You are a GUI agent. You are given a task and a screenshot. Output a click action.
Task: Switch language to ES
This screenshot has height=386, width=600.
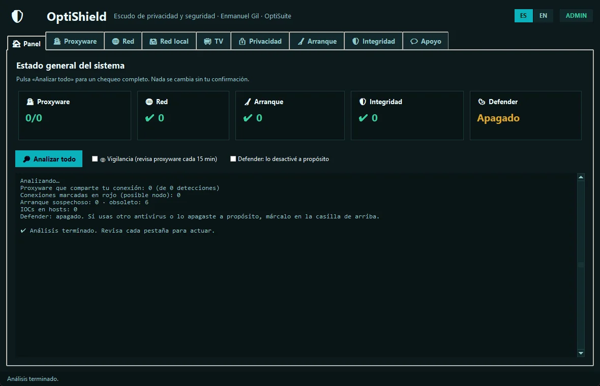[523, 16]
